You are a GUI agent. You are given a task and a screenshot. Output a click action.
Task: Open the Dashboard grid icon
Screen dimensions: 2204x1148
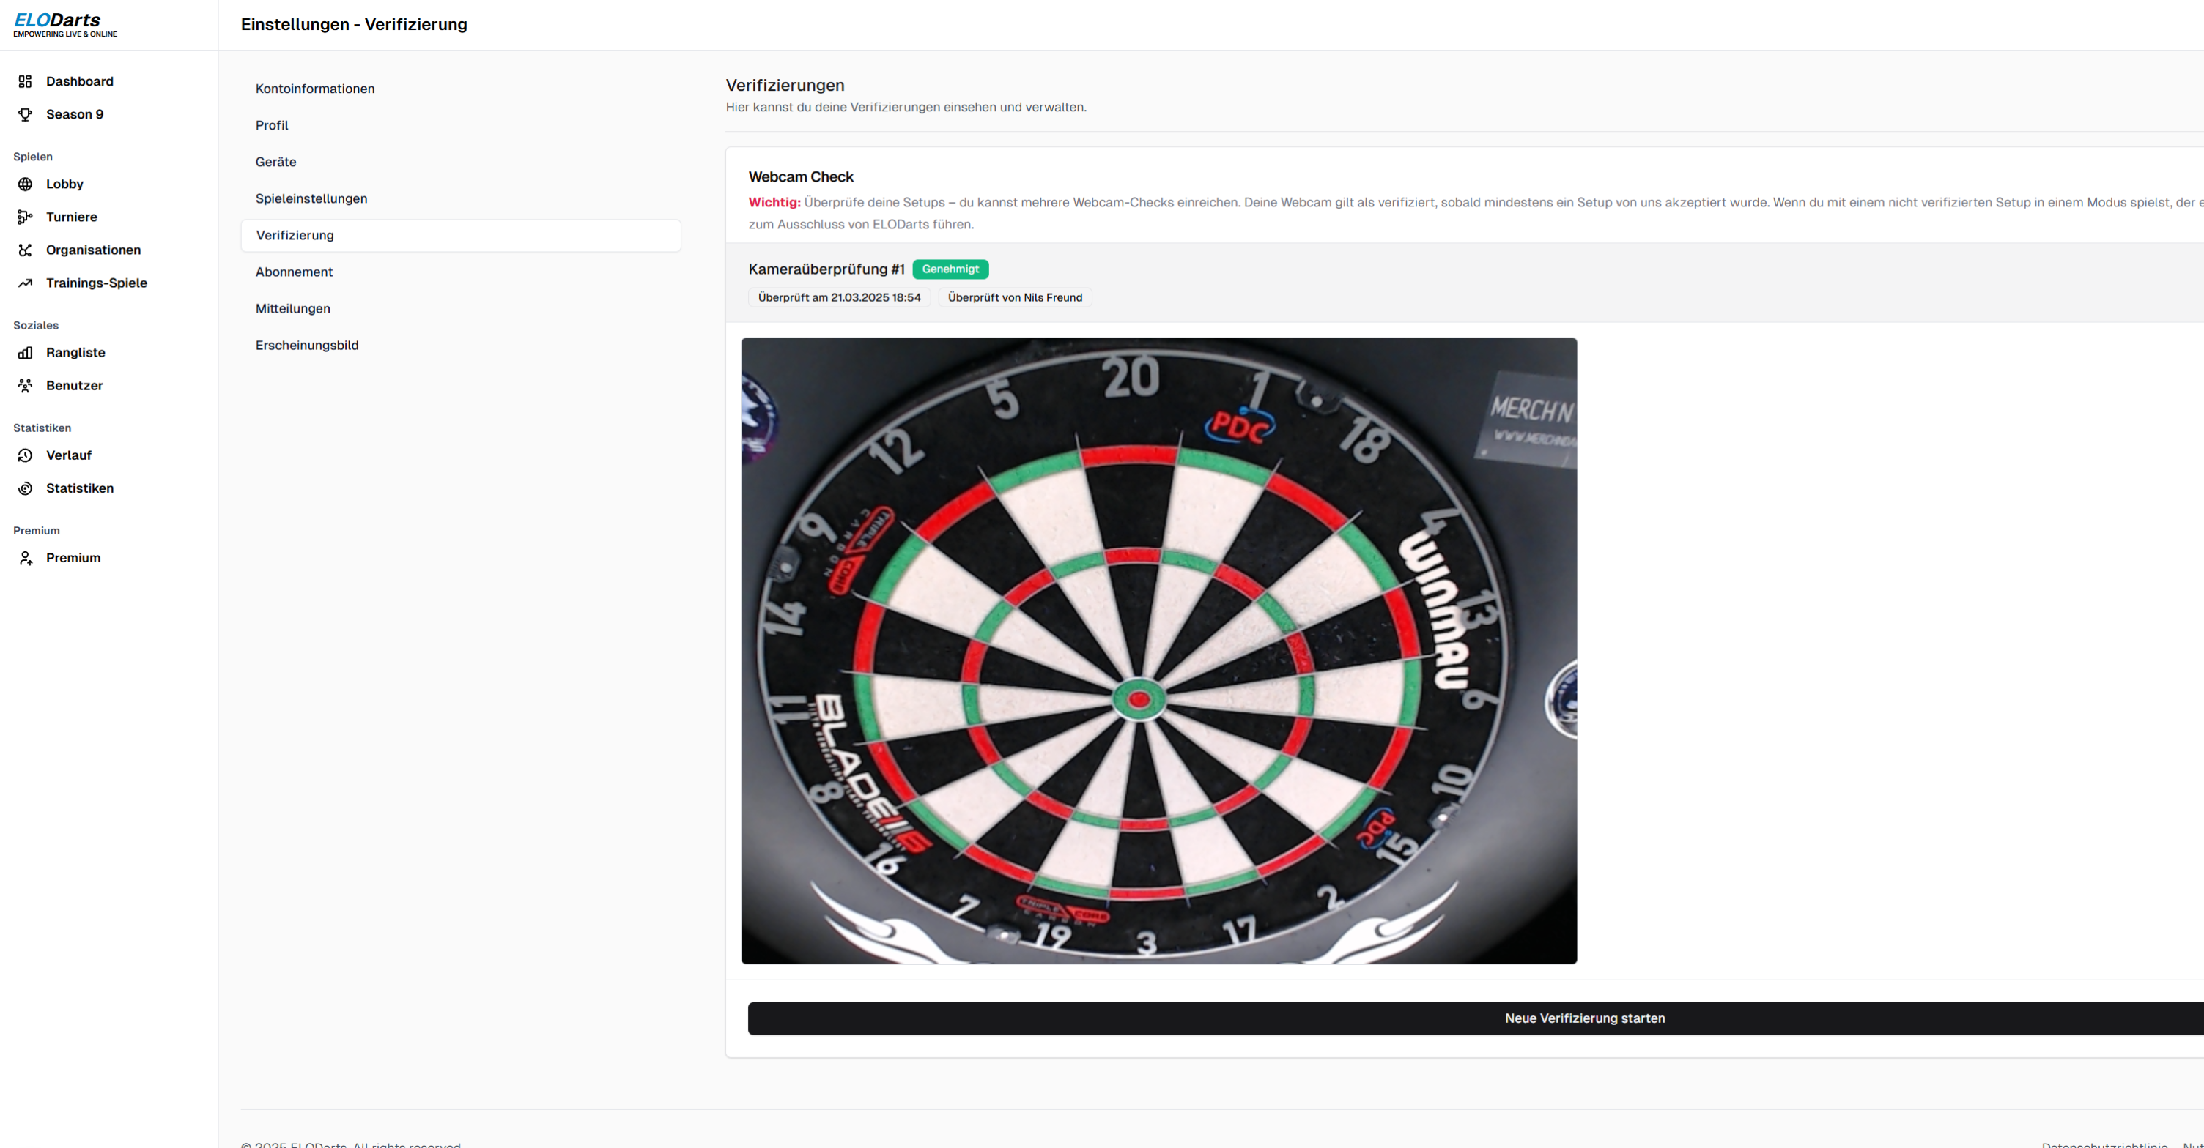(x=25, y=81)
